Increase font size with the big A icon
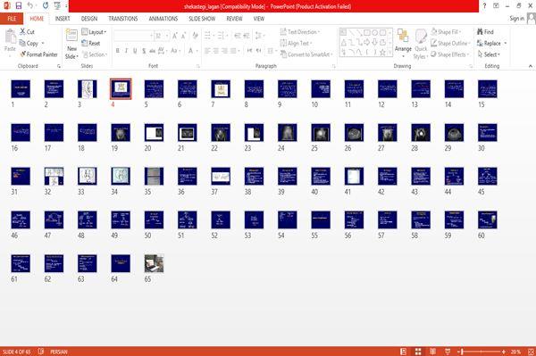This screenshot has width=536, height=356. click(175, 36)
